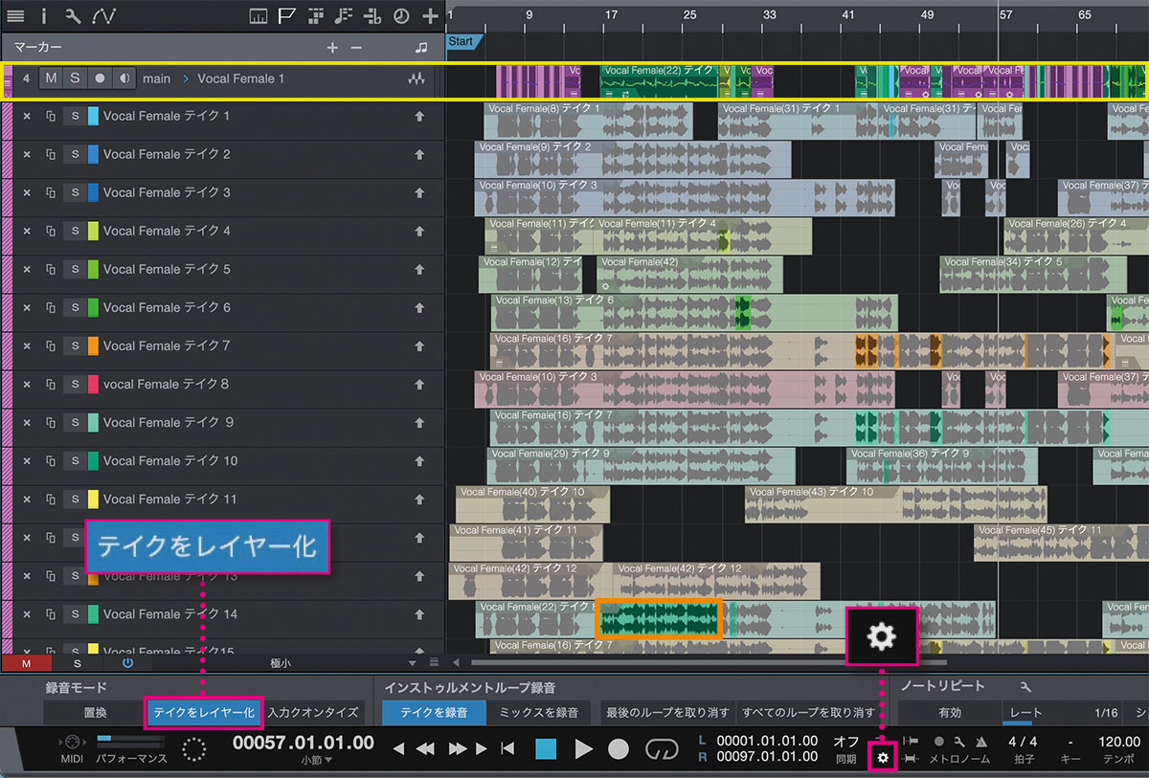Start playback with play button
This screenshot has height=778, width=1149.
tap(583, 749)
